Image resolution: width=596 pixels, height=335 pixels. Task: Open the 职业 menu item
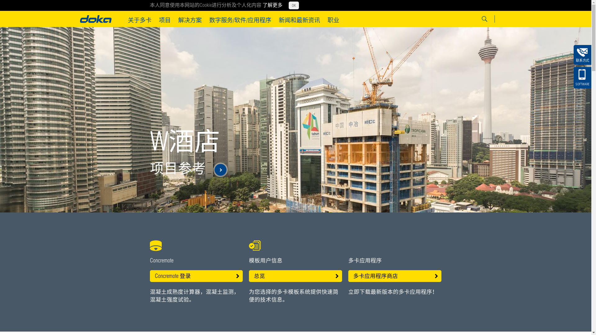333,20
